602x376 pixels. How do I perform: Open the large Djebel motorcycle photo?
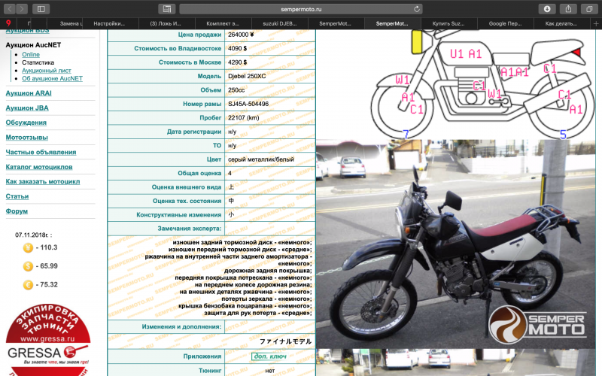[x=456, y=244]
